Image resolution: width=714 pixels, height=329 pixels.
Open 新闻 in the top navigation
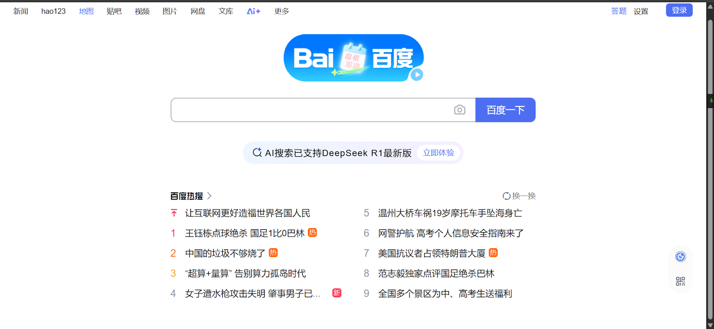(x=21, y=11)
